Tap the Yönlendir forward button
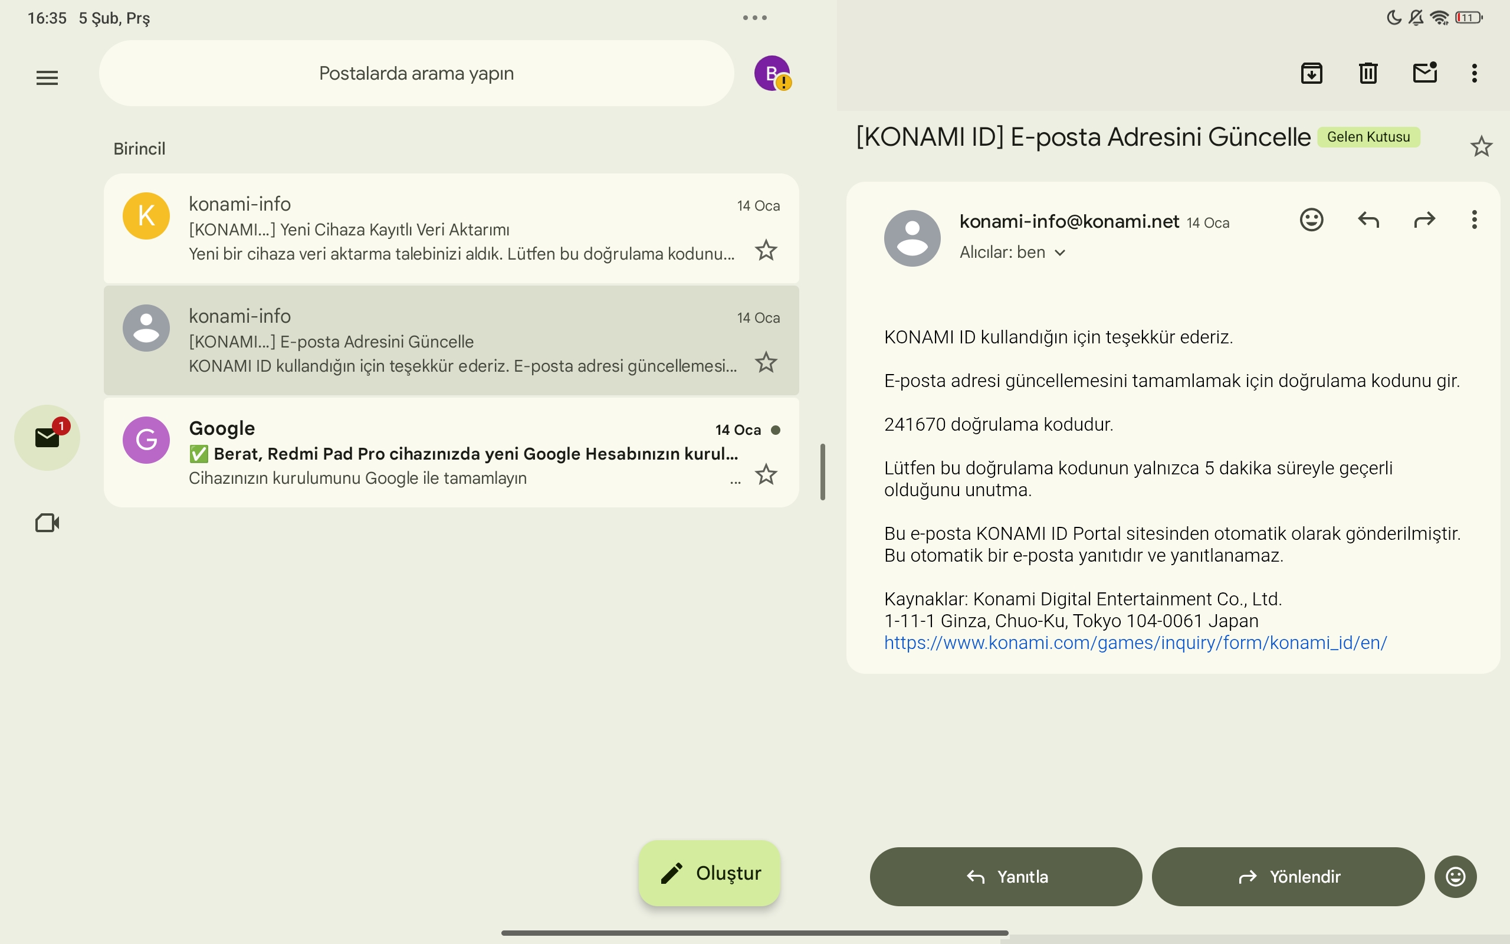The height and width of the screenshot is (944, 1510). pos(1288,877)
